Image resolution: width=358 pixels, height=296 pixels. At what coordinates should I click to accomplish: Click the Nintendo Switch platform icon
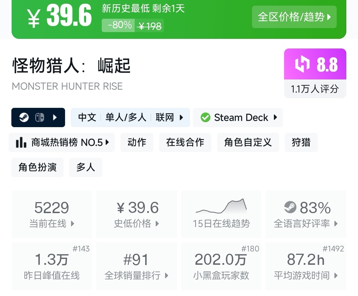[x=39, y=117]
